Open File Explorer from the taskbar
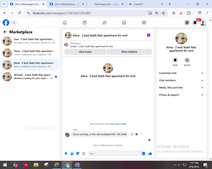 [36, 165]
